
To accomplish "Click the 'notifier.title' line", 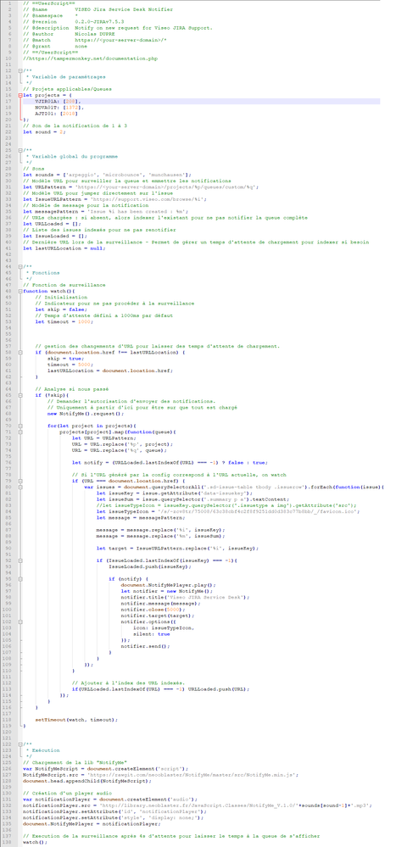I will 186,598.
